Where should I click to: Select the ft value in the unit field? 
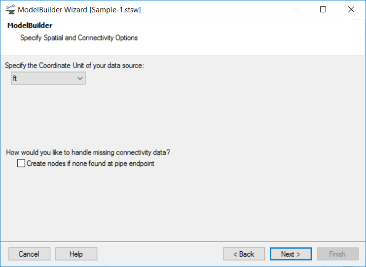point(15,78)
